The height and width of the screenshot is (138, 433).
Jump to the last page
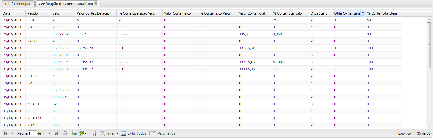[x=57, y=133]
